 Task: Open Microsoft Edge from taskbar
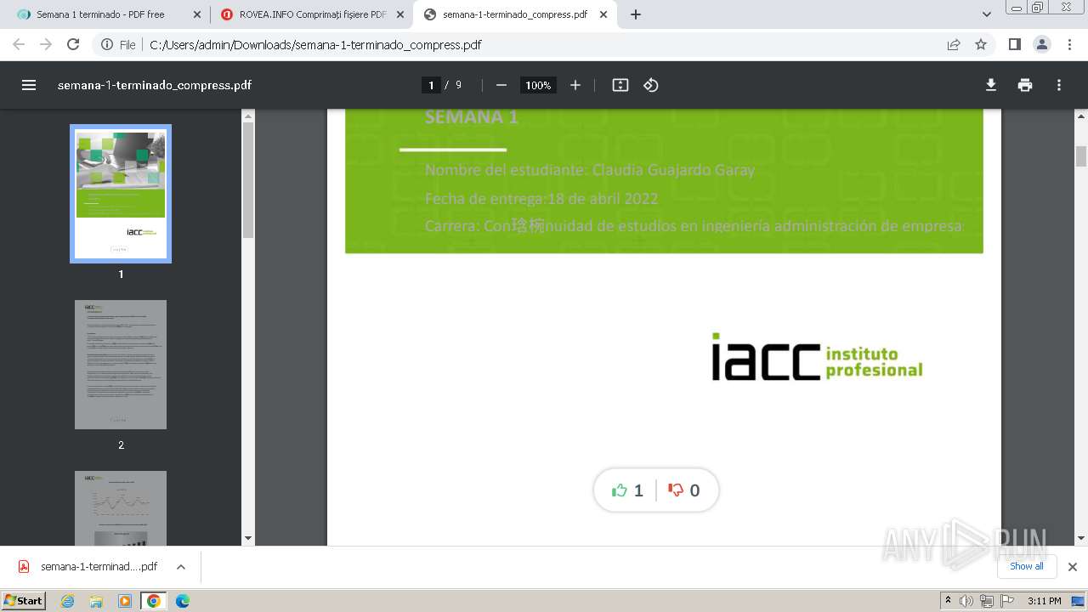pos(183,601)
